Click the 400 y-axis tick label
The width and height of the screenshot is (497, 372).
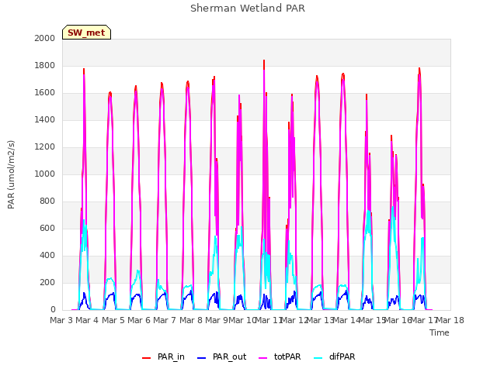pyautogui.click(x=47, y=255)
